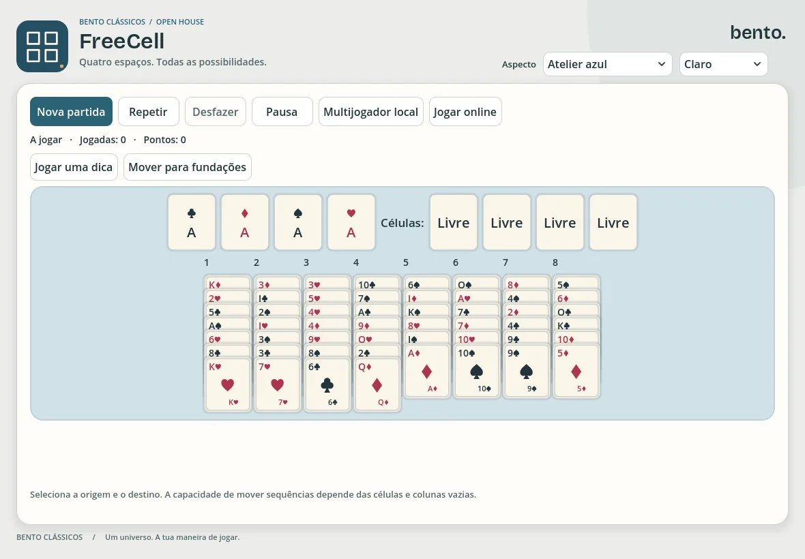Select the 5 of hearts card
805x559 pixels.
click(x=327, y=297)
